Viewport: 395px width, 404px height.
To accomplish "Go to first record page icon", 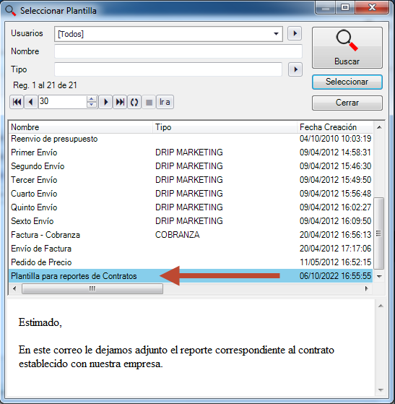I will 17,102.
